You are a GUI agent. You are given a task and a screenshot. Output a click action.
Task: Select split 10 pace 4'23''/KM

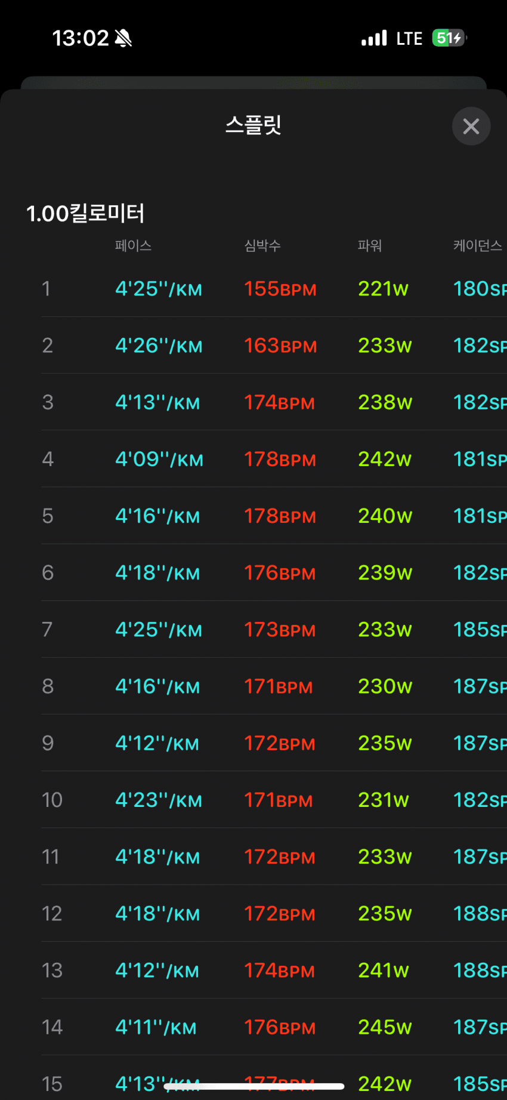159,800
